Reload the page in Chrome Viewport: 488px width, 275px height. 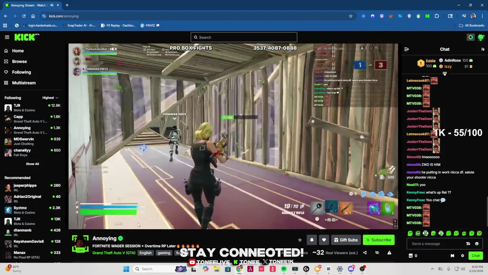pos(24,16)
